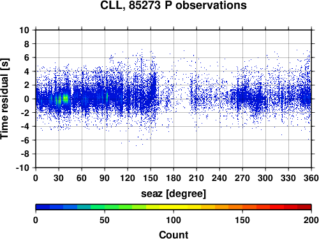The image size is (319, 239).
Task: Click the y-axis tick label 10
Action: (x=24, y=30)
